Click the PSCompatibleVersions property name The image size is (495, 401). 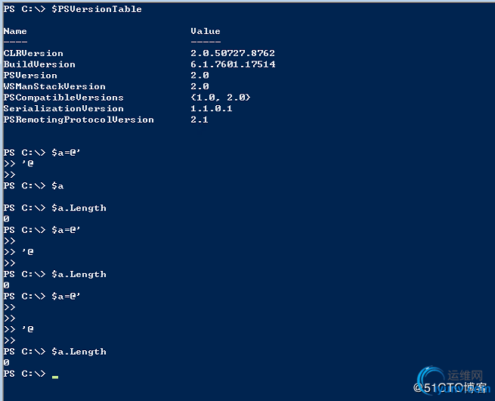point(63,98)
